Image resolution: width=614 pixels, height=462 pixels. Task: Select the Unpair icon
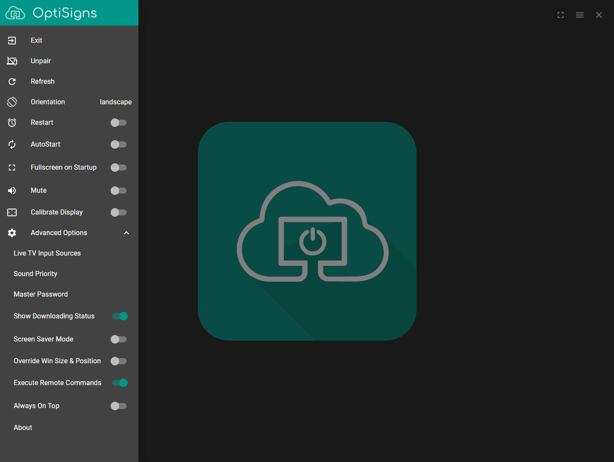[12, 61]
